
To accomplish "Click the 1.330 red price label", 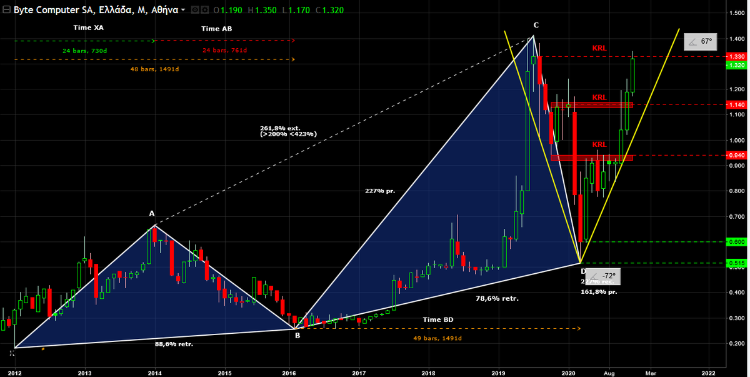I will (x=736, y=56).
